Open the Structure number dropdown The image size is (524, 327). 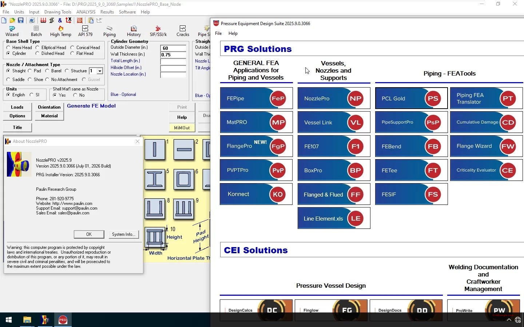pyautogui.click(x=100, y=71)
